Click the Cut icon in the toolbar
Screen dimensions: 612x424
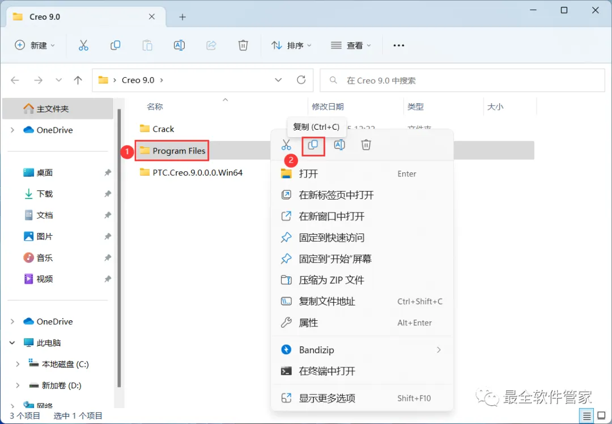click(83, 45)
